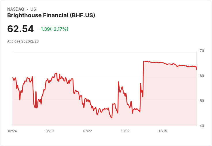
Task: Click the 40 y-axis price label
Action: tap(202, 126)
